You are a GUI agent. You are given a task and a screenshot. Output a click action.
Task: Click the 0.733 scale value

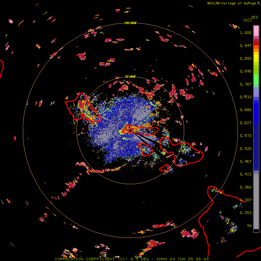(x=246, y=97)
